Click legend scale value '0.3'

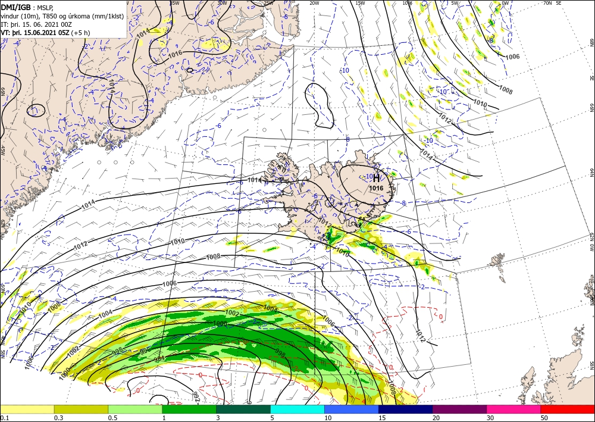(58, 418)
